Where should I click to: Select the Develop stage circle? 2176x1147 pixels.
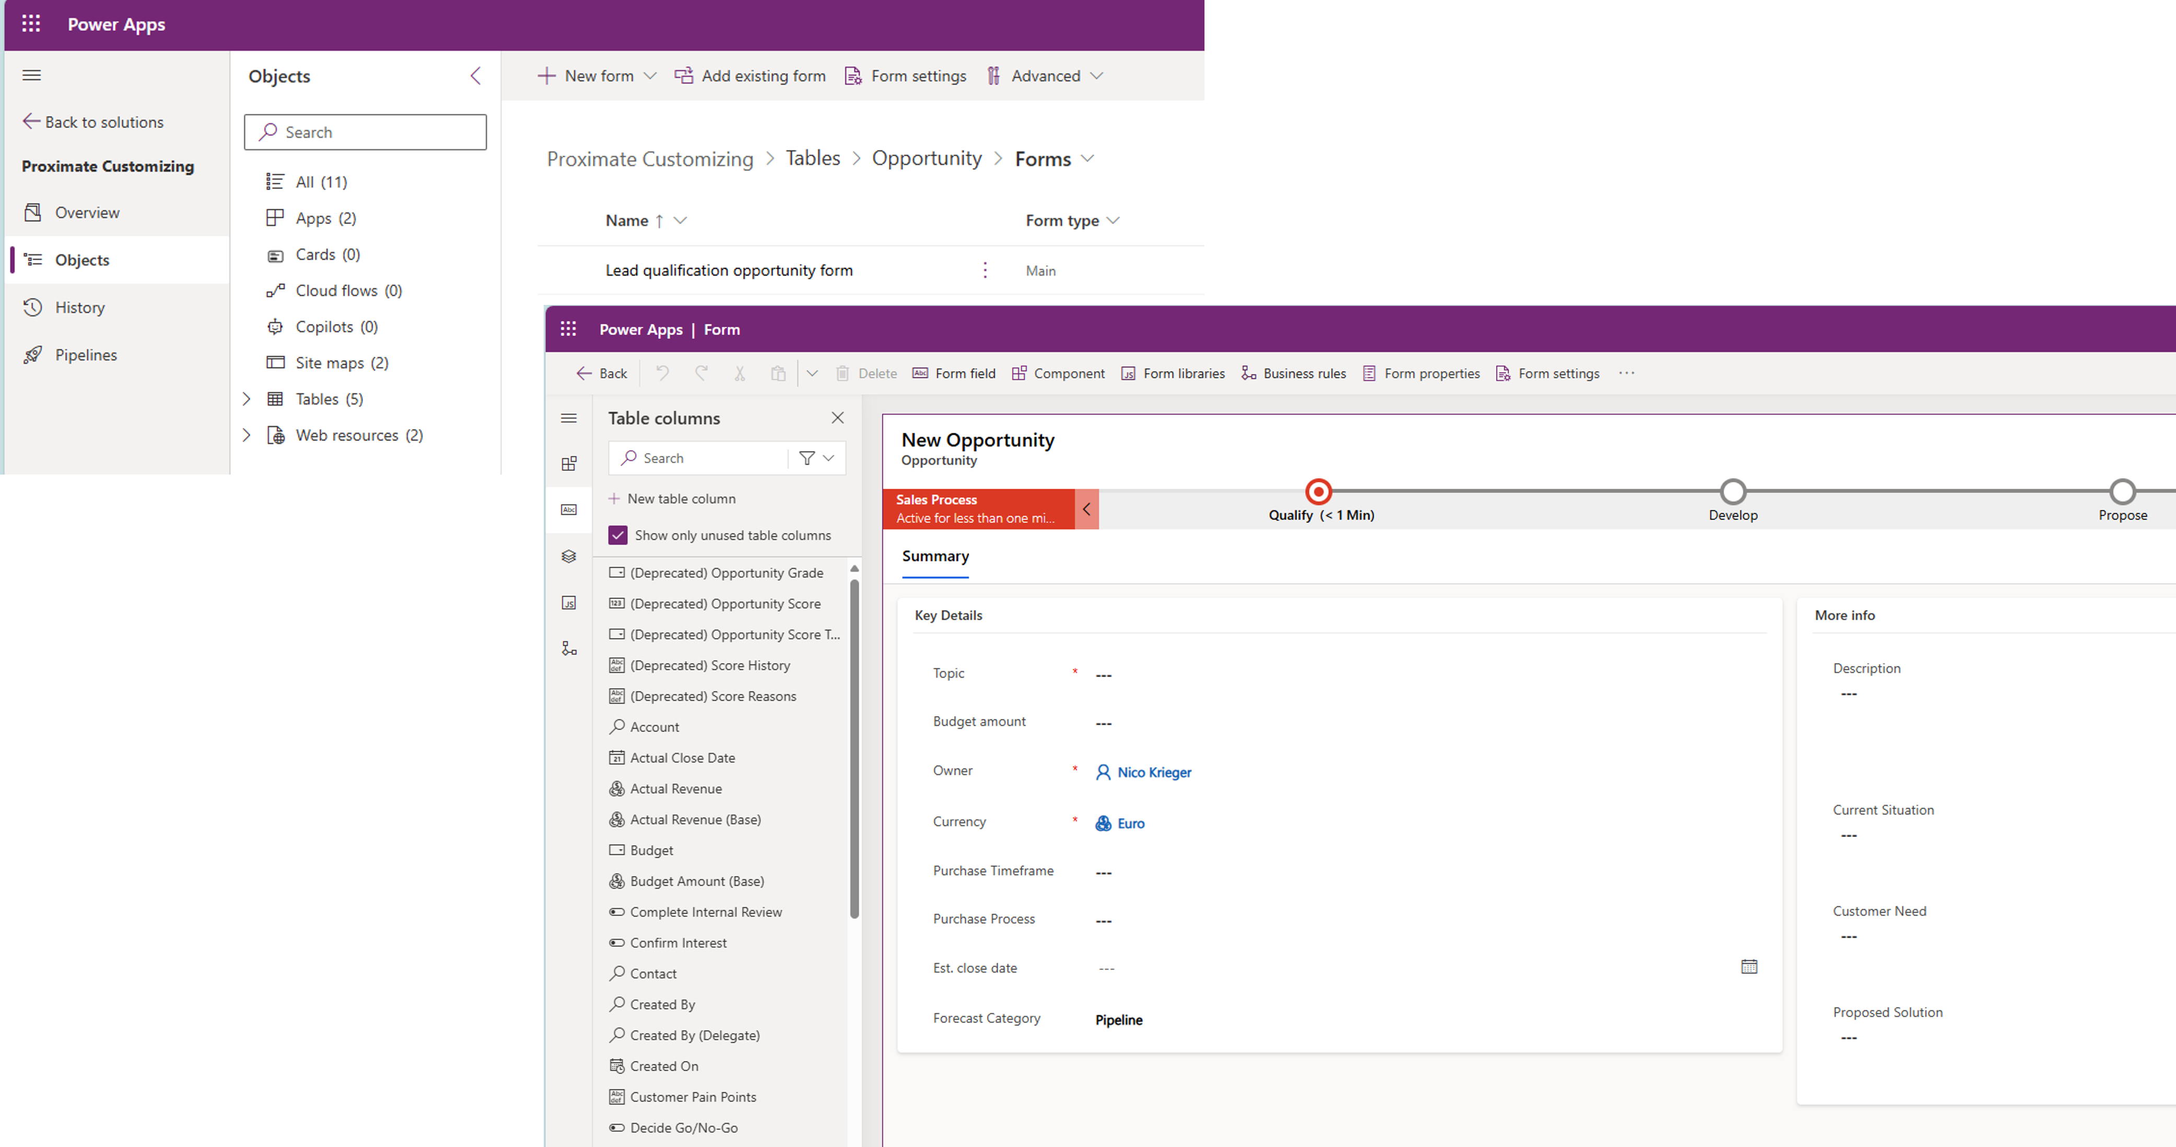1733,492
